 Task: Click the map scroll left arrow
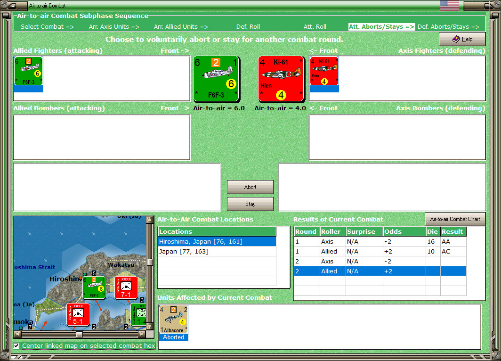click(x=17, y=334)
